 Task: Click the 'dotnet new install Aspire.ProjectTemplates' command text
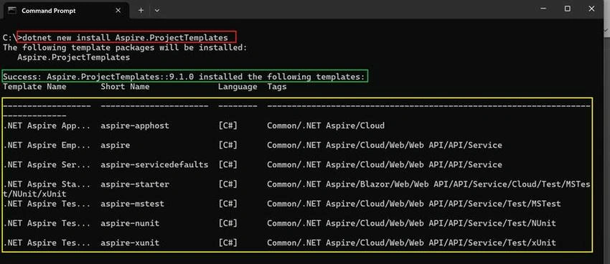click(x=126, y=38)
